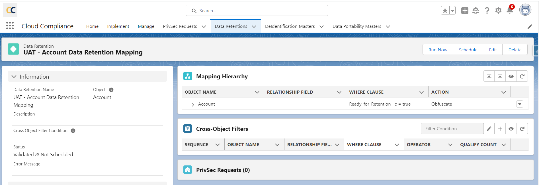Switch to the Implement tab
539x185 pixels.
(x=118, y=26)
